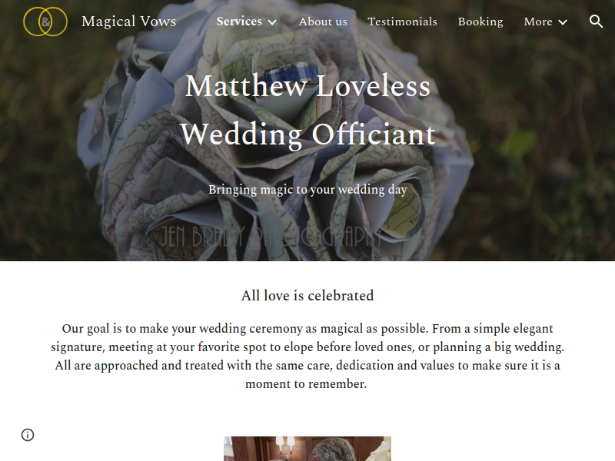Go to the About us page
Screen dimensions: 615x461
click(323, 22)
